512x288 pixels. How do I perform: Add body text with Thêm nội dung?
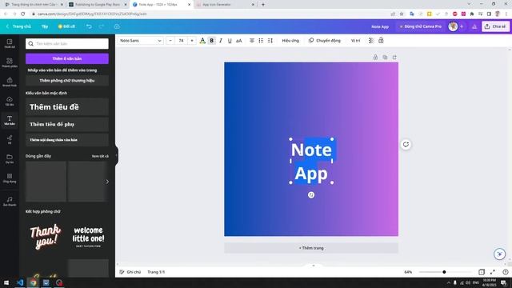pyautogui.click(x=67, y=140)
